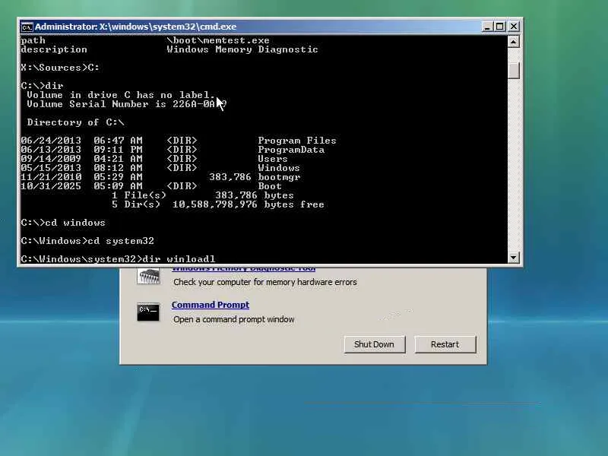The width and height of the screenshot is (608, 456).
Task: Click the 'Volume Serial Number' line
Action: pos(126,104)
